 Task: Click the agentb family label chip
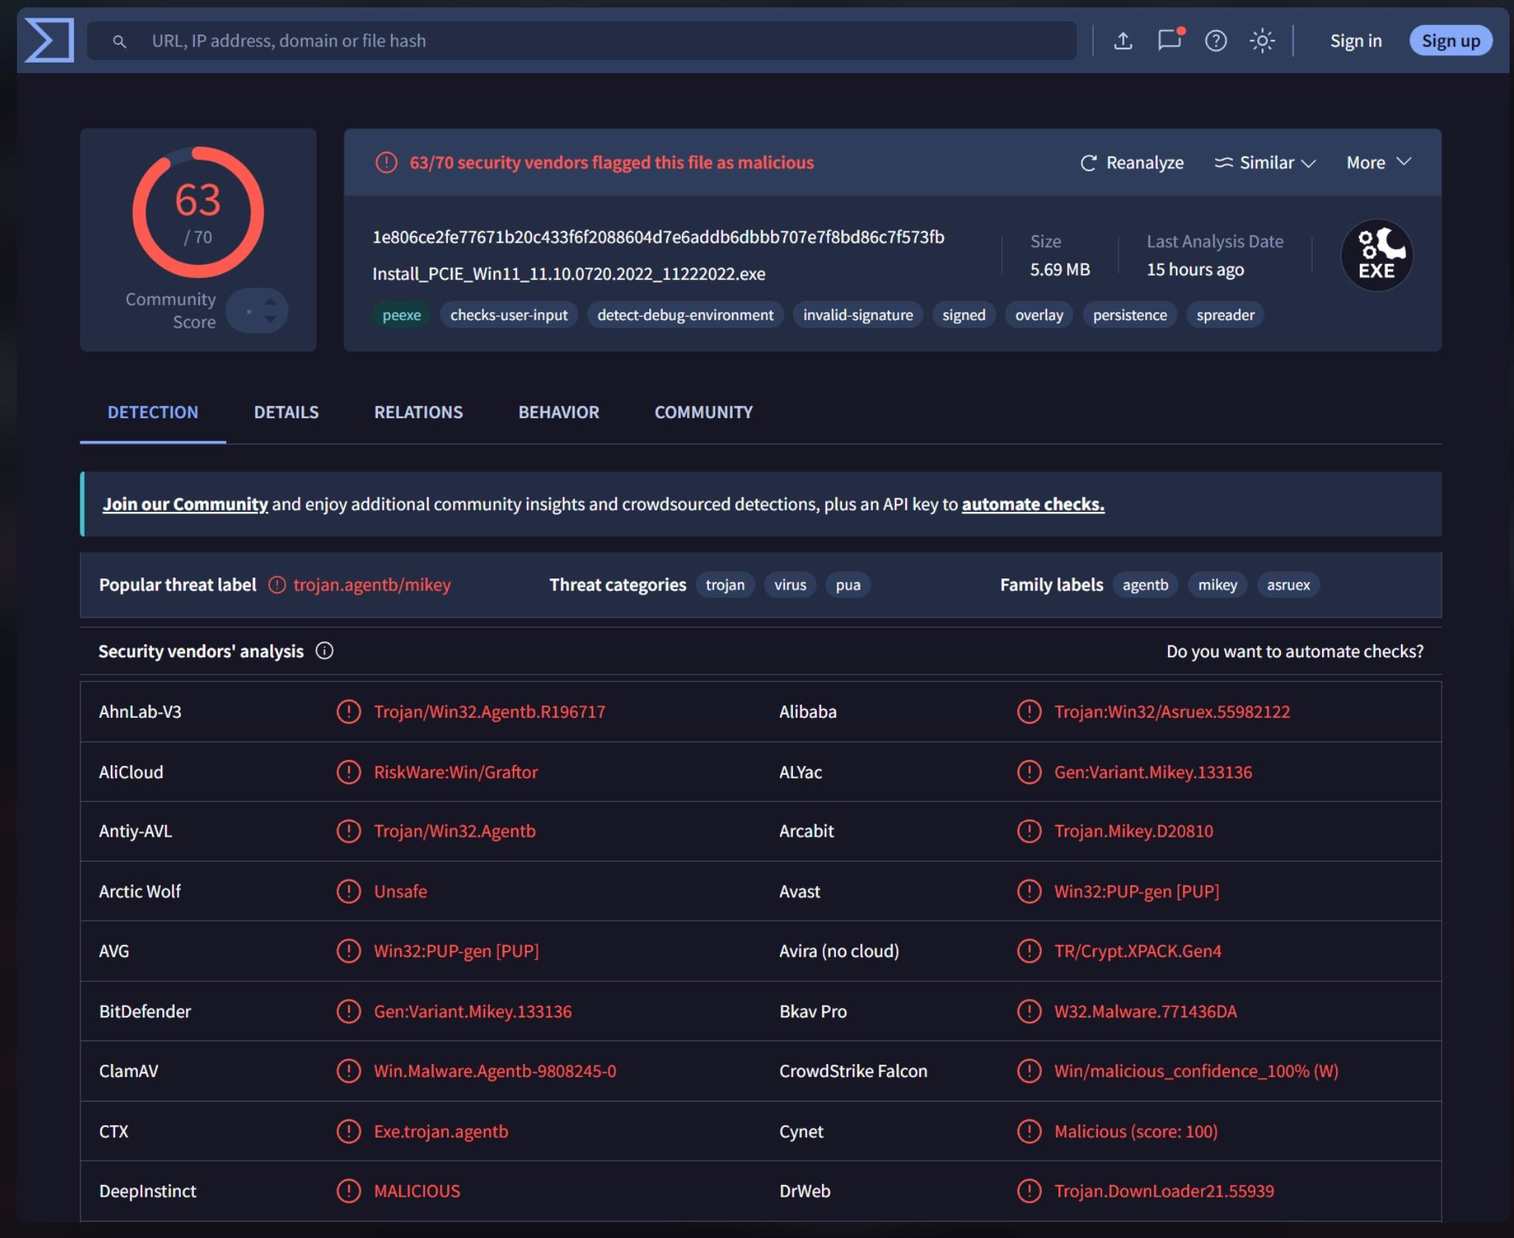(x=1145, y=585)
